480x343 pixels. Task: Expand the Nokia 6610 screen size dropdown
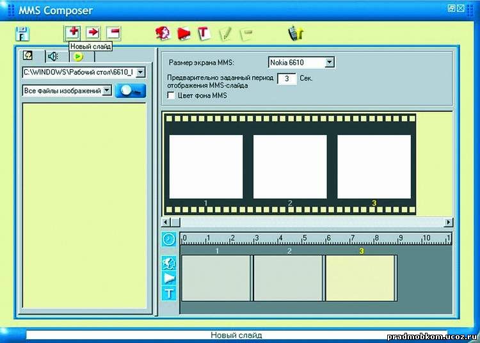coord(330,63)
